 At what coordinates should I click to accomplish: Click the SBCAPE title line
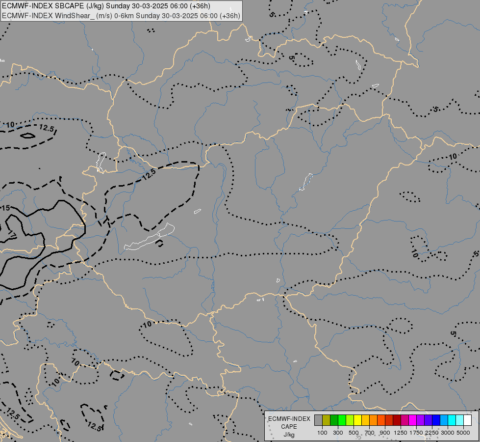106,6
